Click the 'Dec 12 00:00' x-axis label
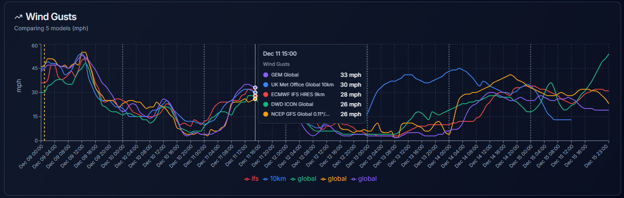This screenshot has height=198, width=624. click(x=277, y=156)
